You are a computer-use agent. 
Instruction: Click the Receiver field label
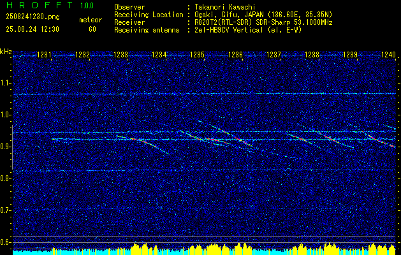(x=129, y=22)
